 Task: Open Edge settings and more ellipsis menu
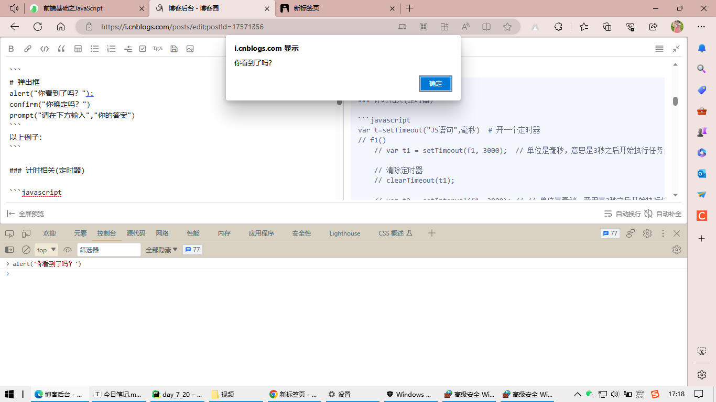click(x=701, y=27)
